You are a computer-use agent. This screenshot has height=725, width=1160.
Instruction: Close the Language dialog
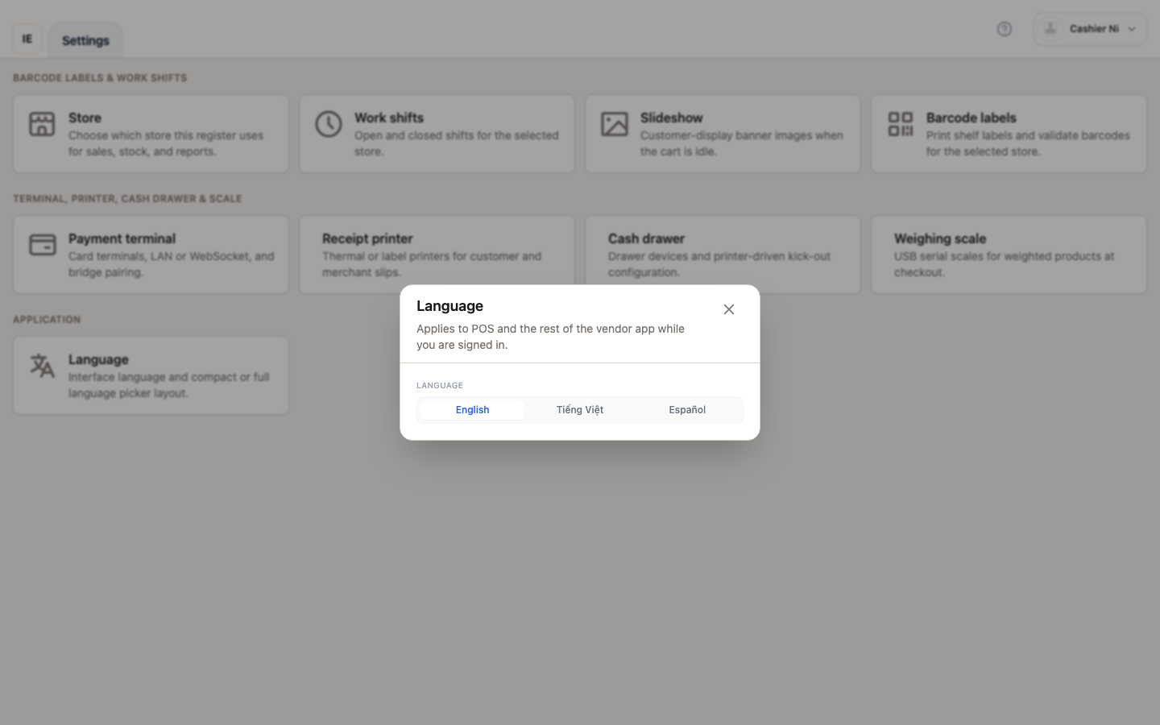click(x=729, y=309)
